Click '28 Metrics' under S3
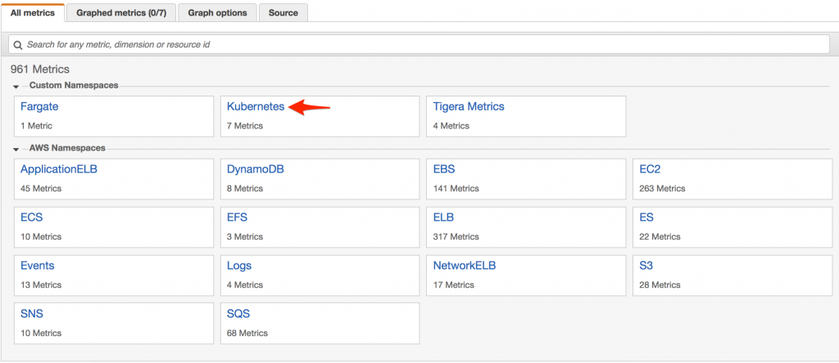Screen dimensions: 839x363 click(x=660, y=285)
